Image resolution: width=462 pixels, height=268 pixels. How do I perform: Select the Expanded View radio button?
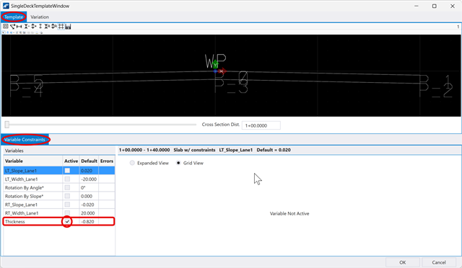tap(132, 163)
